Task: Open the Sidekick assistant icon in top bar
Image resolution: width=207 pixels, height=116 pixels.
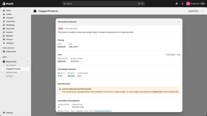Action: pyautogui.click(x=177, y=4)
